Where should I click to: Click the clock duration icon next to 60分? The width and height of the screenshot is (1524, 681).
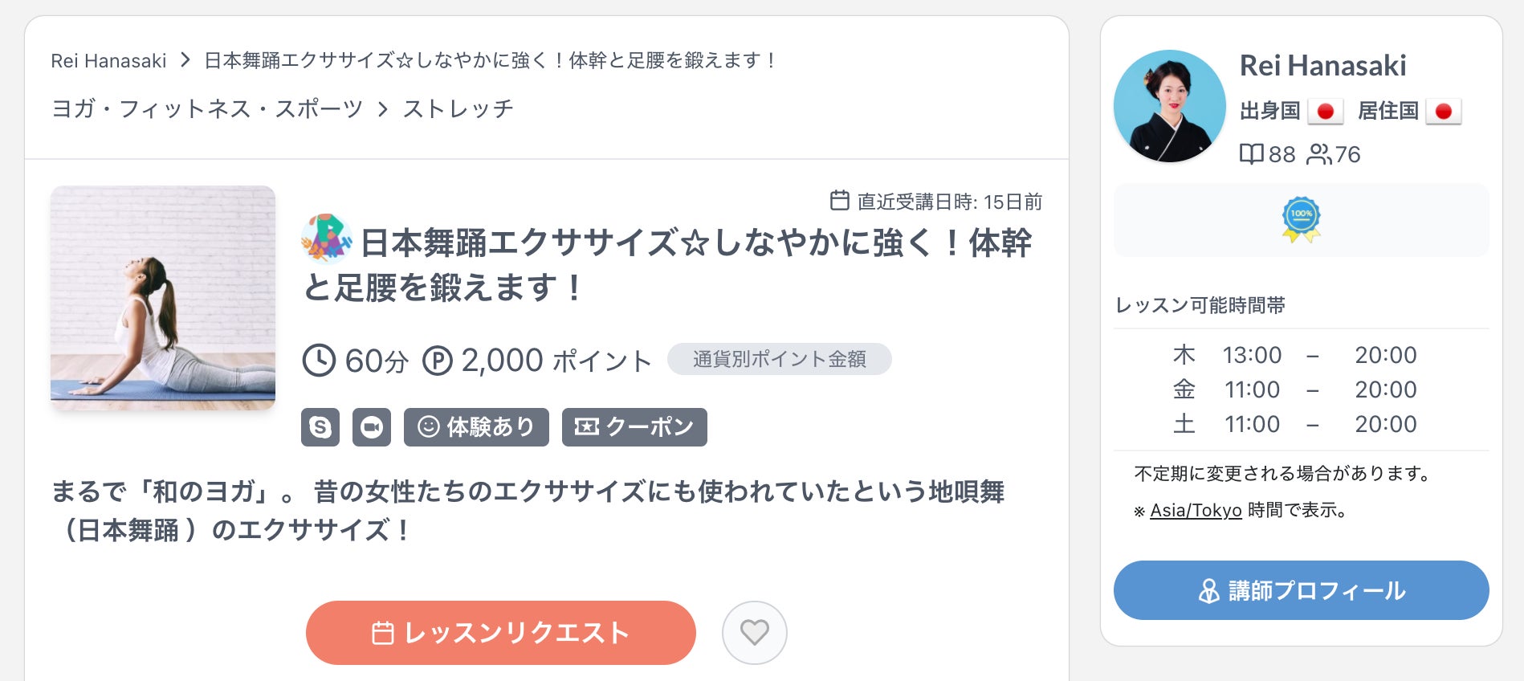319,361
